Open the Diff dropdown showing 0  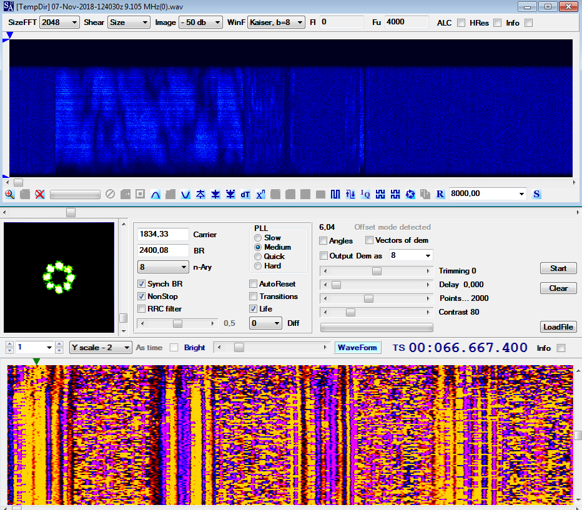coord(265,323)
